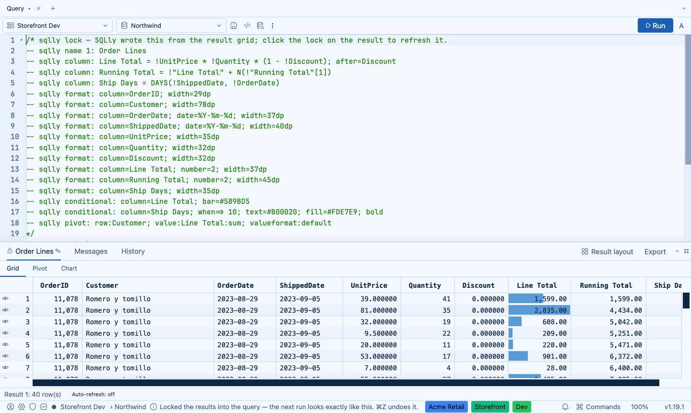This screenshot has width=691, height=413.
Task: Toggle the eye icon on row 4
Action: pos(5,333)
